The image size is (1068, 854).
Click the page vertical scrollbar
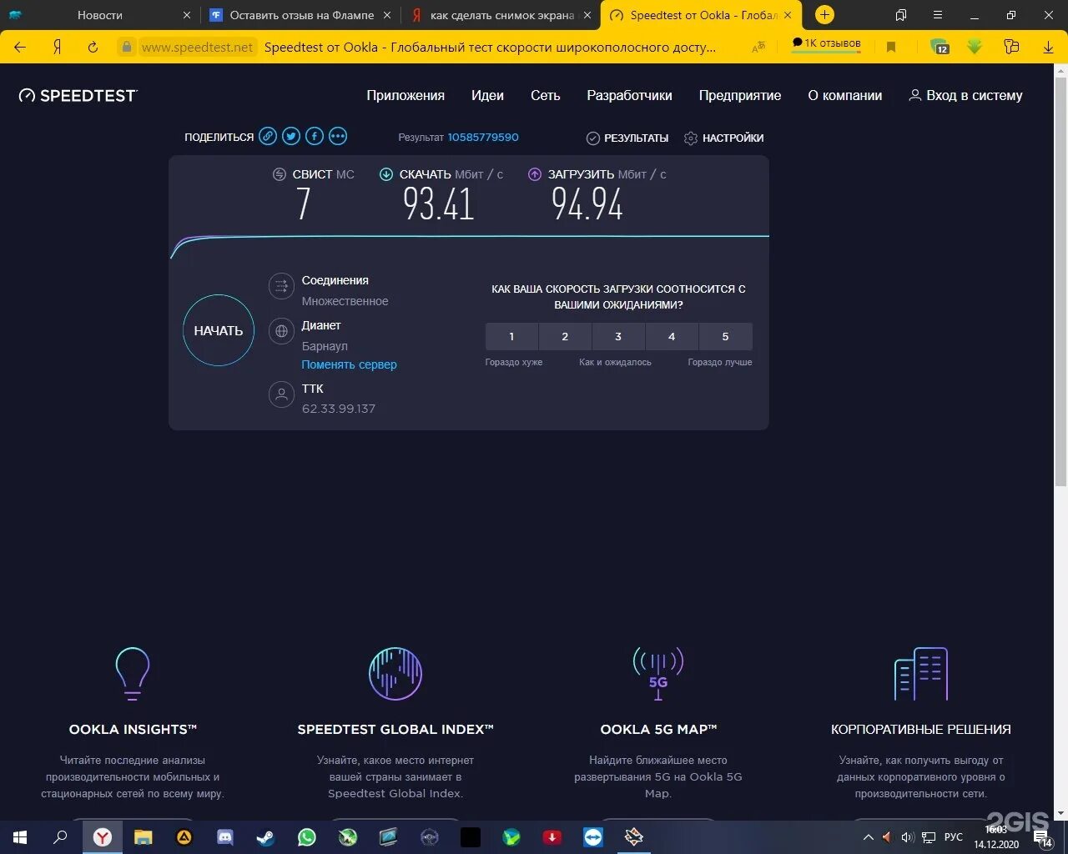coord(1060,280)
